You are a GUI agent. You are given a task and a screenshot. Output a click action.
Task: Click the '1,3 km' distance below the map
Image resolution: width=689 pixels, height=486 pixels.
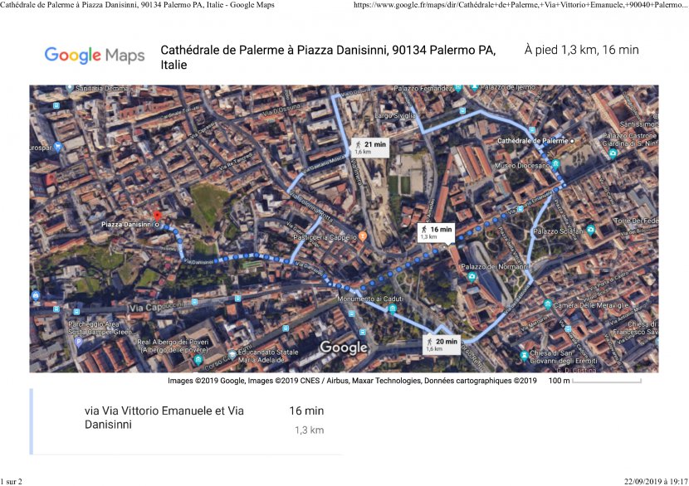(x=310, y=430)
